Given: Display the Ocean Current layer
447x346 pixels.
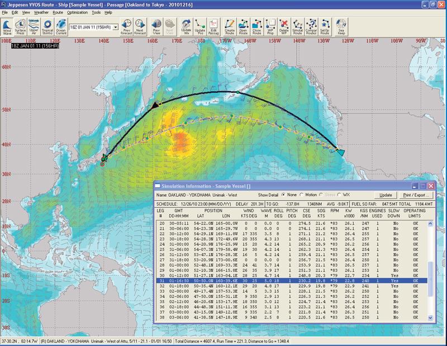Looking at the screenshot, I should [x=61, y=27].
